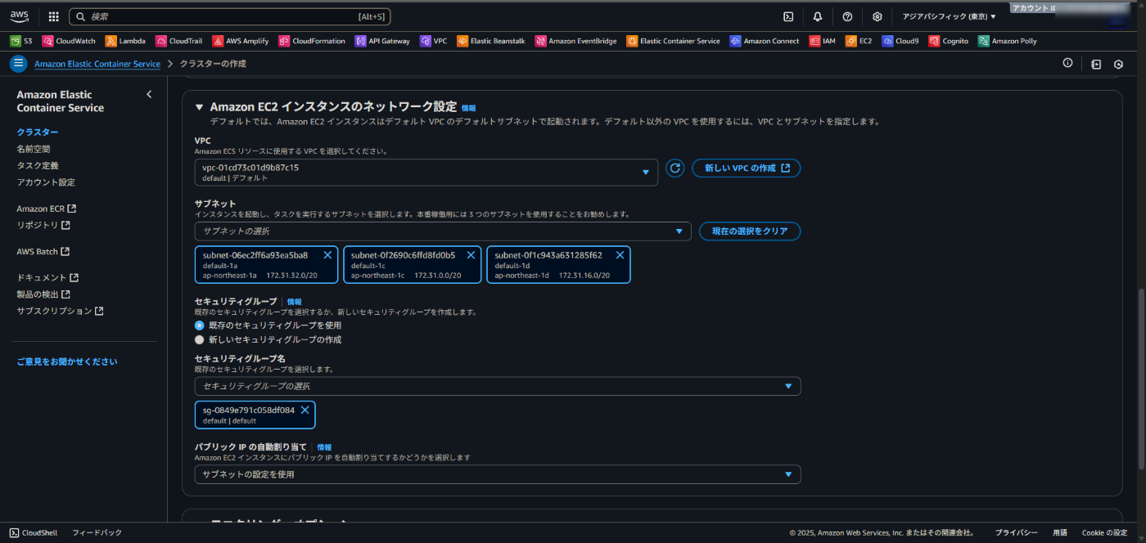Open Amazon ECR external link

[x=47, y=209]
